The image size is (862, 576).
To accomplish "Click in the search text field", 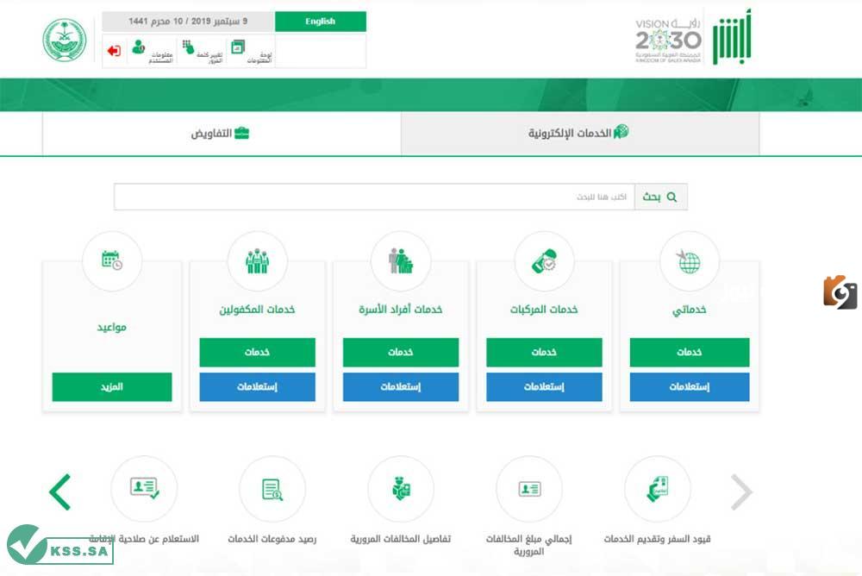I will (374, 197).
